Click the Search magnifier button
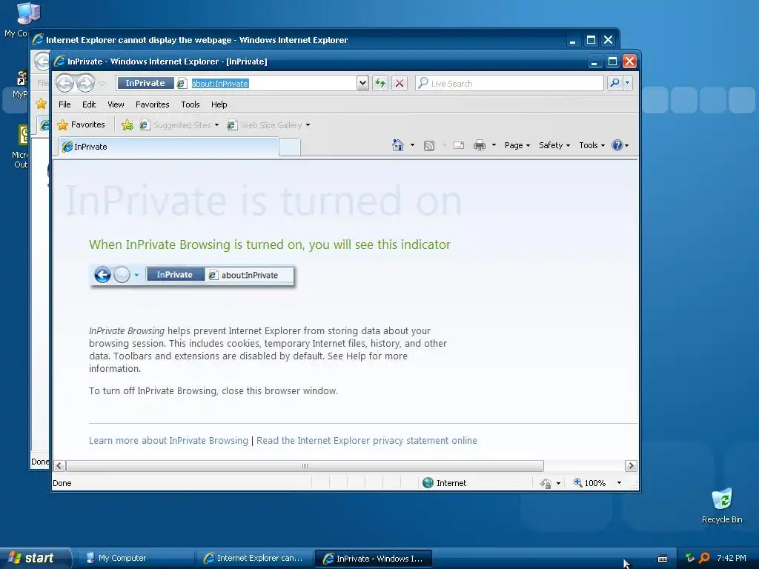759x569 pixels. 614,83
